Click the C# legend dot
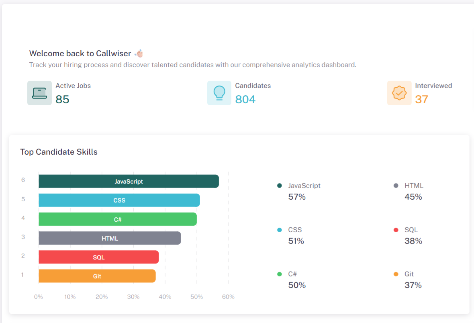The width and height of the screenshot is (474, 323). coord(280,274)
